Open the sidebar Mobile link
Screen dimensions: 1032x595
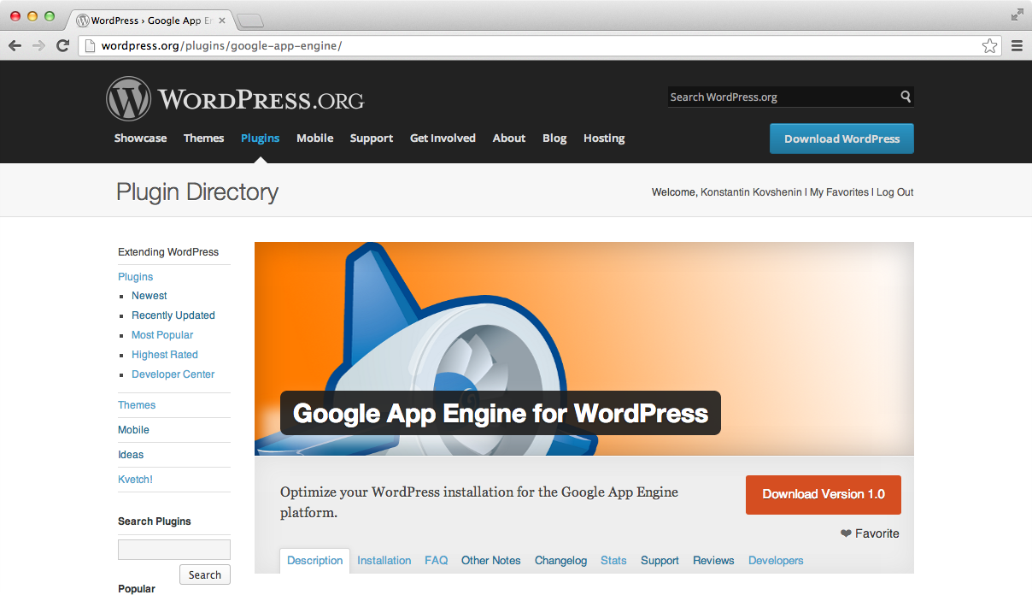(133, 430)
